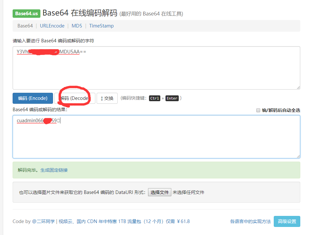This screenshot has width=309, height=235.
Task: Switch to the Base64 tab
Action: click(25, 26)
